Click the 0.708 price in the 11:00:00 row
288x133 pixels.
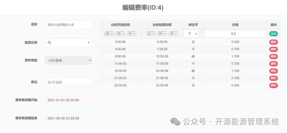235,64
